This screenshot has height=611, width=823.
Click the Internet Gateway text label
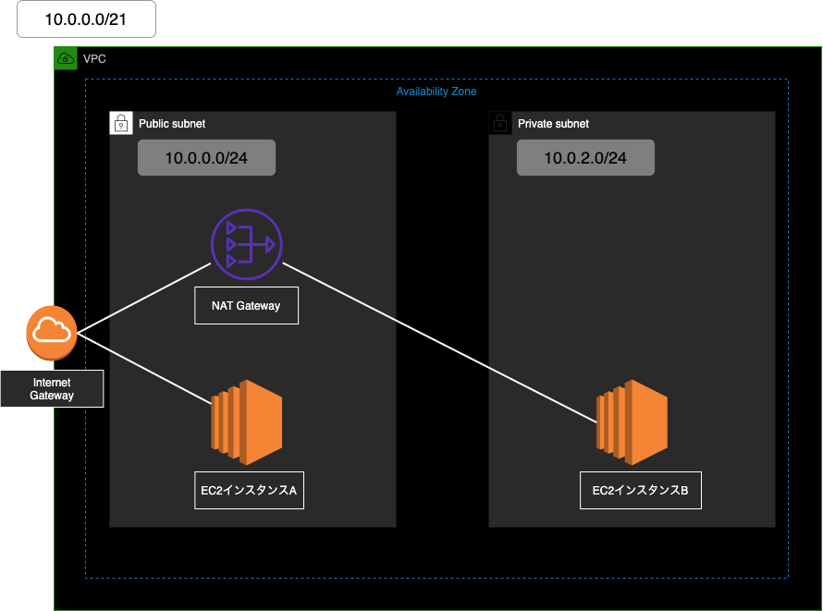[52, 388]
